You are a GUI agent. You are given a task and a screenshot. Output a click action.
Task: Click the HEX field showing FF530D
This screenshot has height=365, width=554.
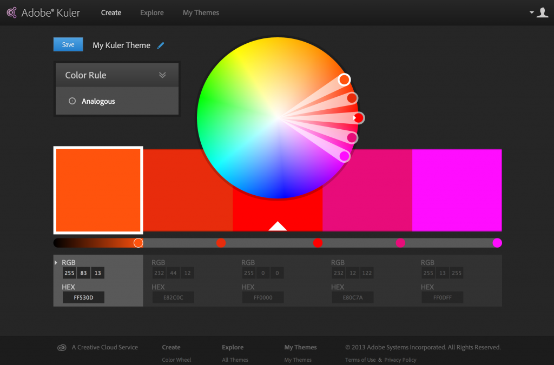tap(83, 297)
